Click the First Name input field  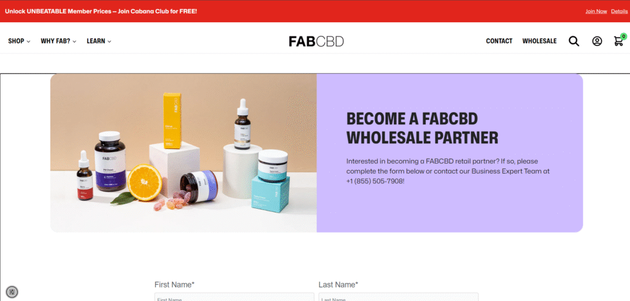234,297
